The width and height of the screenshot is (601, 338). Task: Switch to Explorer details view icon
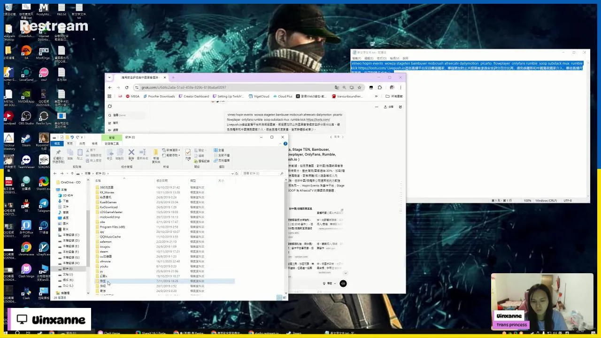coord(279,298)
